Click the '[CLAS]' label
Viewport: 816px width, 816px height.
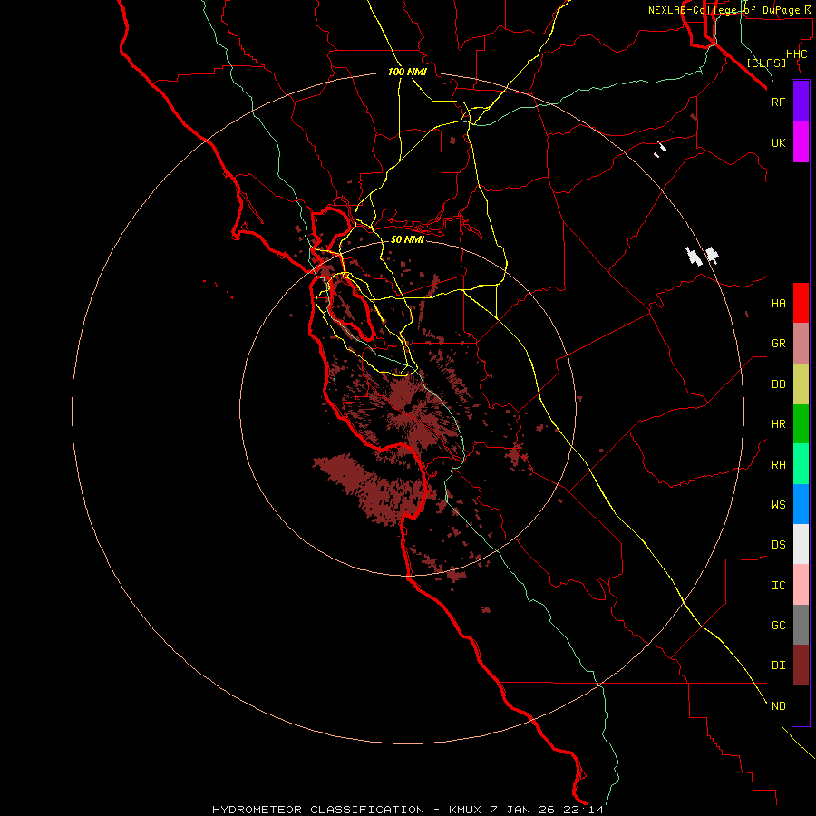(766, 63)
